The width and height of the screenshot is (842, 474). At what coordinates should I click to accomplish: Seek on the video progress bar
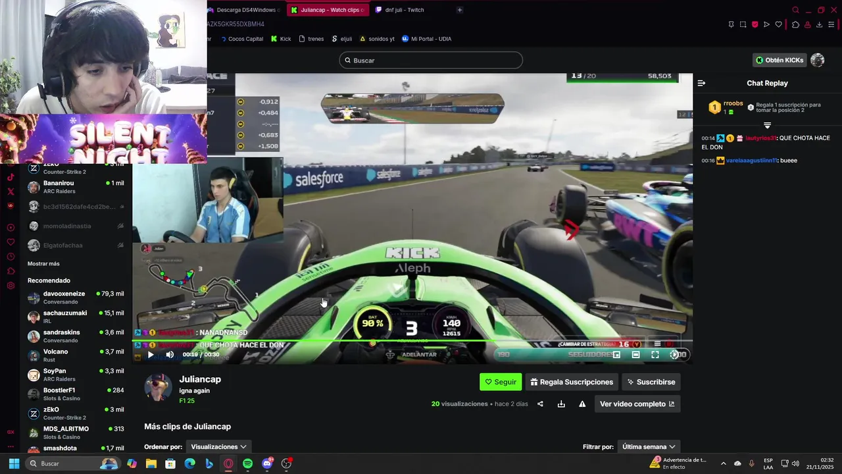(412, 342)
